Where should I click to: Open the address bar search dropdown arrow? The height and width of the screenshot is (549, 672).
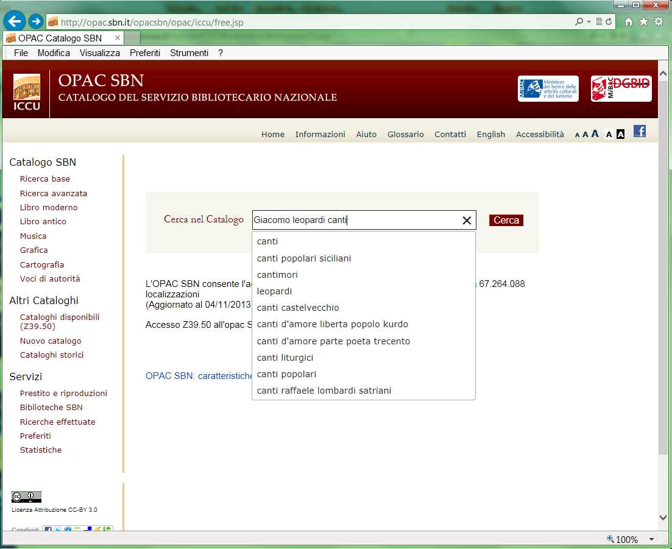589,21
